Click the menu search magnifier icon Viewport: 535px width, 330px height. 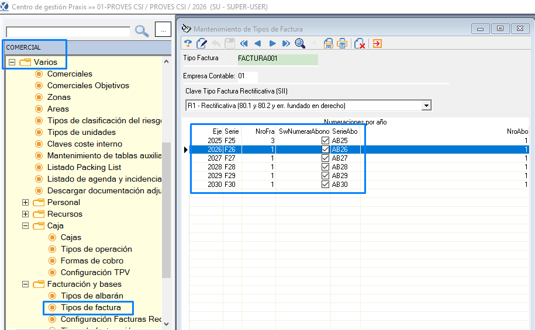141,31
